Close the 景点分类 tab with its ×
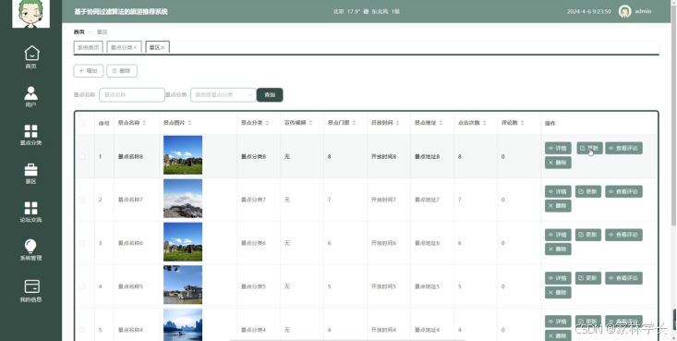The image size is (677, 341). 135,47
